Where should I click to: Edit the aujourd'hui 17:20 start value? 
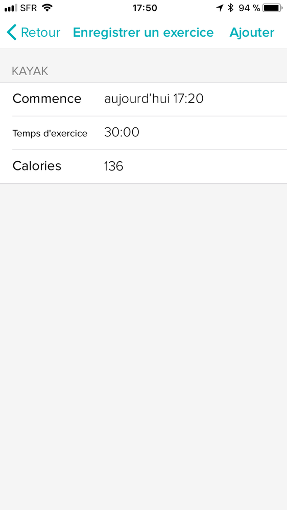pyautogui.click(x=154, y=99)
